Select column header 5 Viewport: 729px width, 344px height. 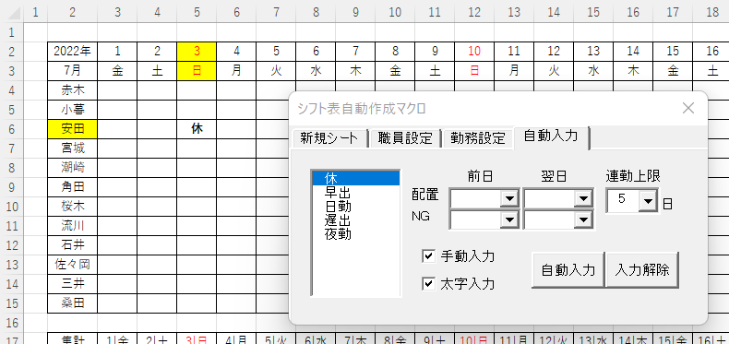point(197,13)
